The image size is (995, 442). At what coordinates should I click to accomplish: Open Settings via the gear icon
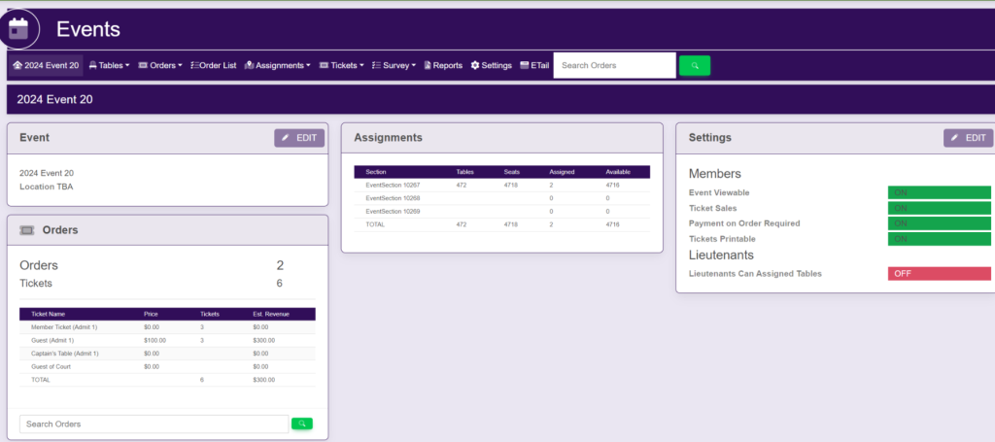point(491,66)
